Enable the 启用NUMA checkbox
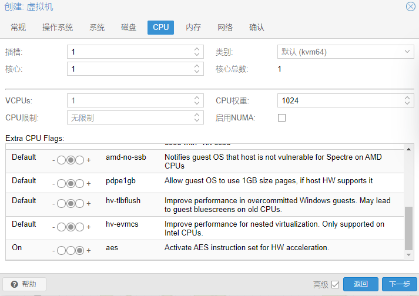 282,117
